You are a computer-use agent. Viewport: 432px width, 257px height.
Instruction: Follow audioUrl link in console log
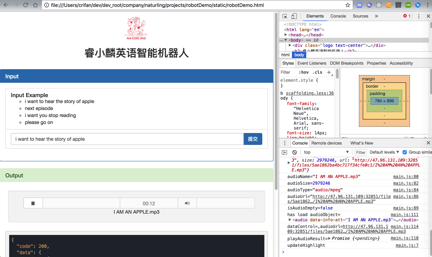339,199
